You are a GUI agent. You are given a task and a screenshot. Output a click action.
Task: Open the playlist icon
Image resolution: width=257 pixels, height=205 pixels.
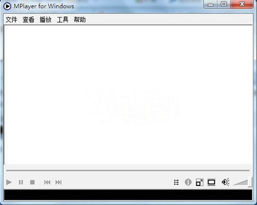coord(176,182)
